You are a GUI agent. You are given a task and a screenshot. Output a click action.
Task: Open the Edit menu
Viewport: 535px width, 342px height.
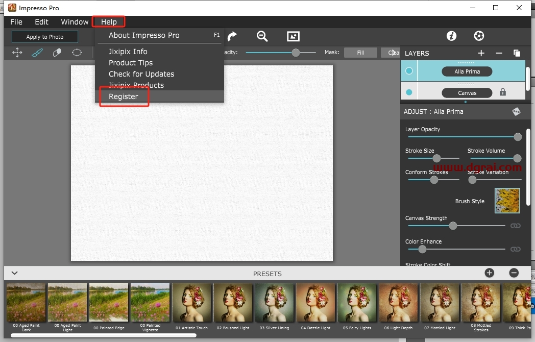point(42,22)
